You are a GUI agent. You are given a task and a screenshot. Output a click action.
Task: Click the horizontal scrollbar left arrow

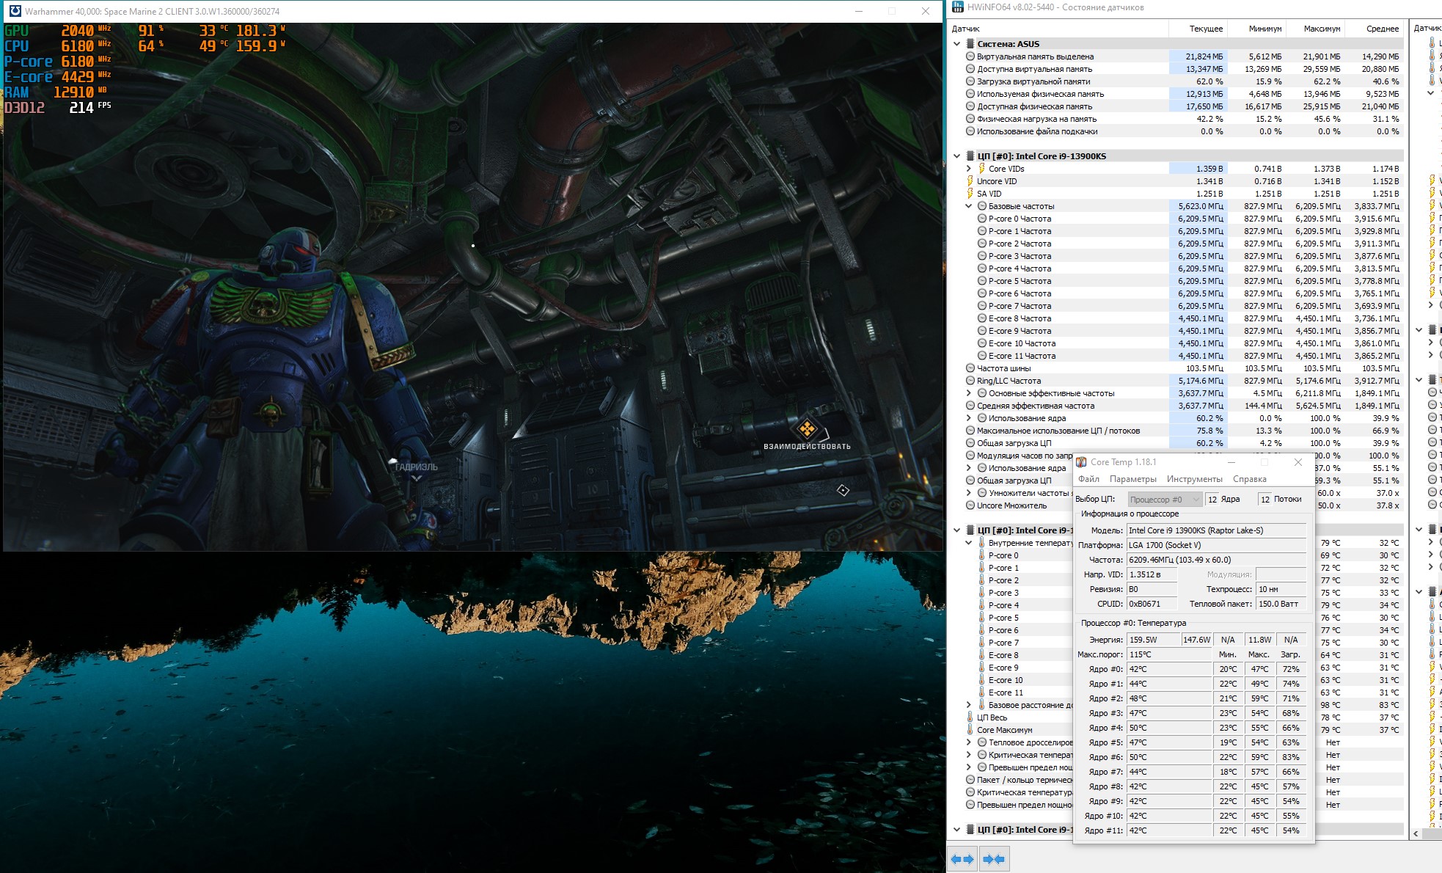click(x=1416, y=833)
